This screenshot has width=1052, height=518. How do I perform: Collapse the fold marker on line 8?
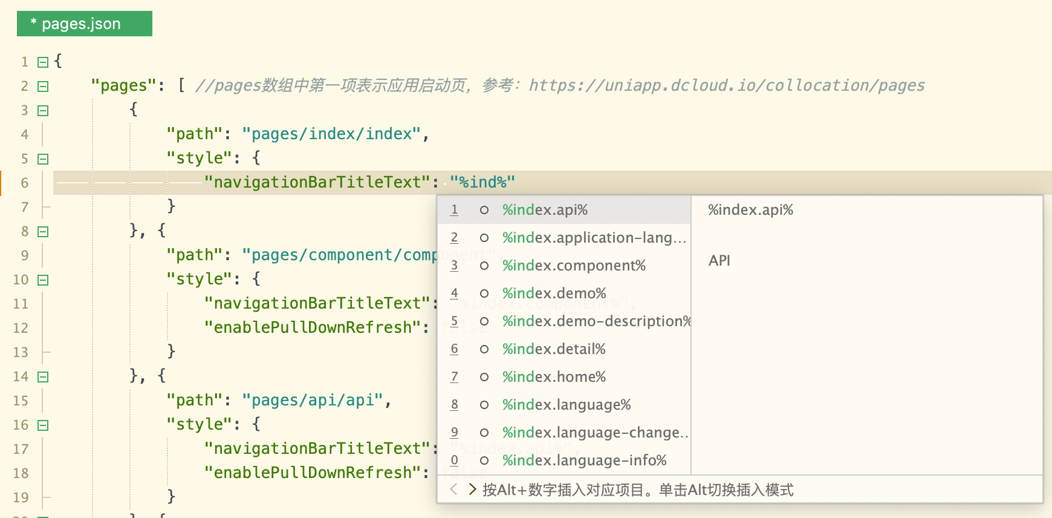point(43,231)
